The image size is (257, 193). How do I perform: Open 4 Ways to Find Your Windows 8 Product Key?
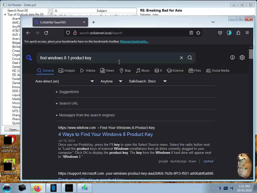tap(105, 134)
